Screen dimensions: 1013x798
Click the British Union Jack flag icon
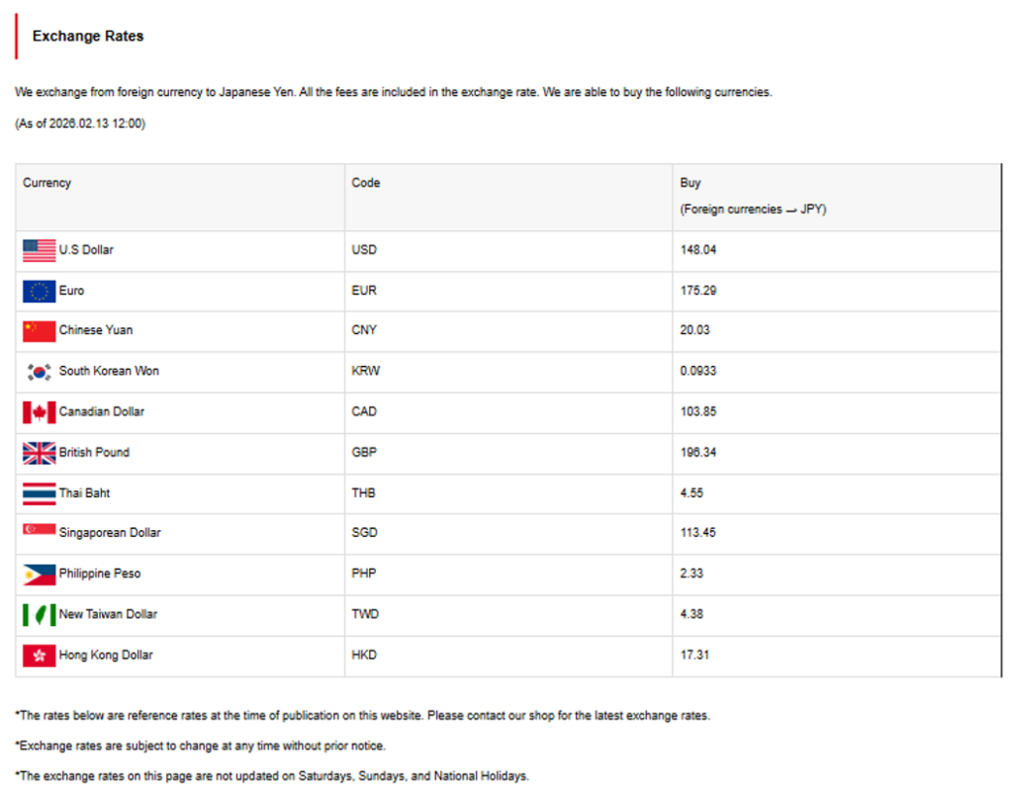[40, 453]
